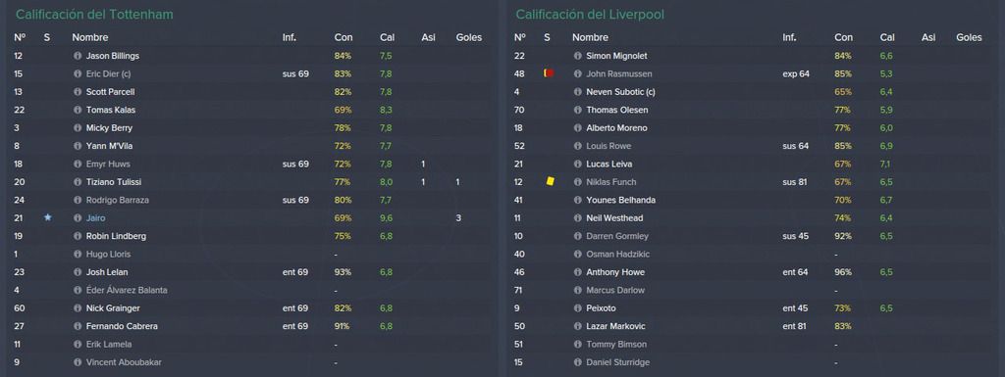Click info icon next to Simon Mignolet
The width and height of the screenshot is (1005, 377).
click(x=577, y=56)
